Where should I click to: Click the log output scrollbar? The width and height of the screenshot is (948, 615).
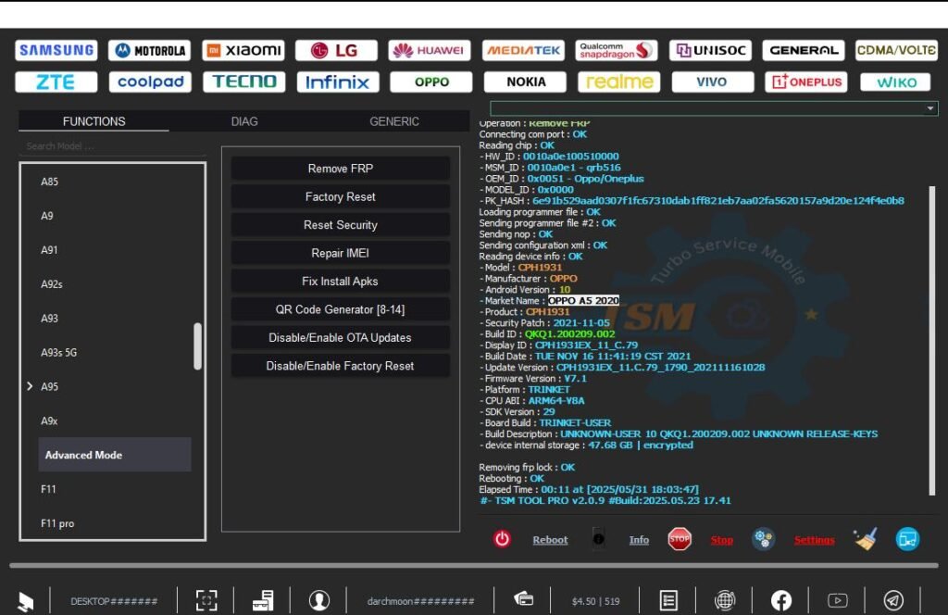tap(931, 341)
